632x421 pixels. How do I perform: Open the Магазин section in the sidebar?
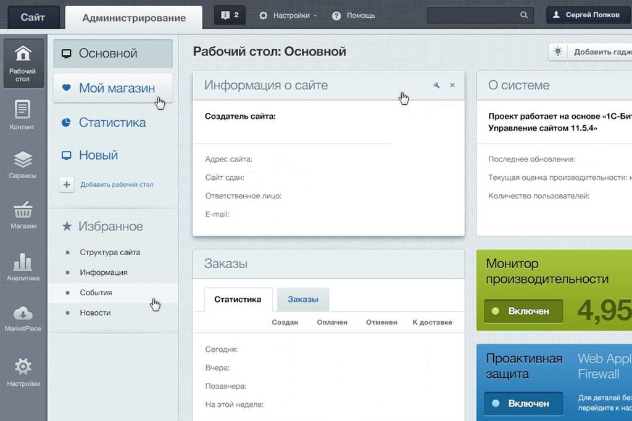tap(23, 216)
